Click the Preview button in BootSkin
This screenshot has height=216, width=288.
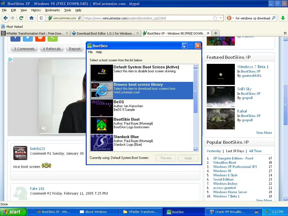click(166, 158)
